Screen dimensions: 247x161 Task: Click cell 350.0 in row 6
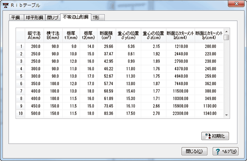click(x=34, y=84)
